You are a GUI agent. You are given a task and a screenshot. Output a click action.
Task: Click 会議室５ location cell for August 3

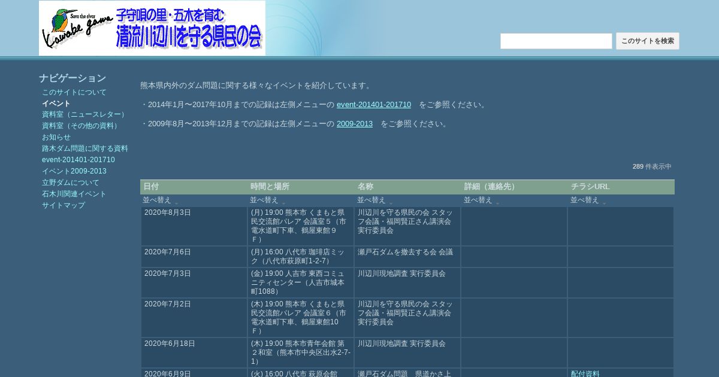click(x=301, y=226)
